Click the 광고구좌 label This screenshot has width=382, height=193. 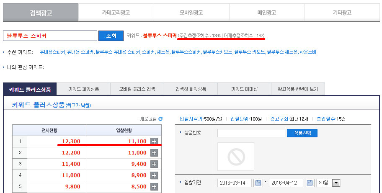click(280, 119)
